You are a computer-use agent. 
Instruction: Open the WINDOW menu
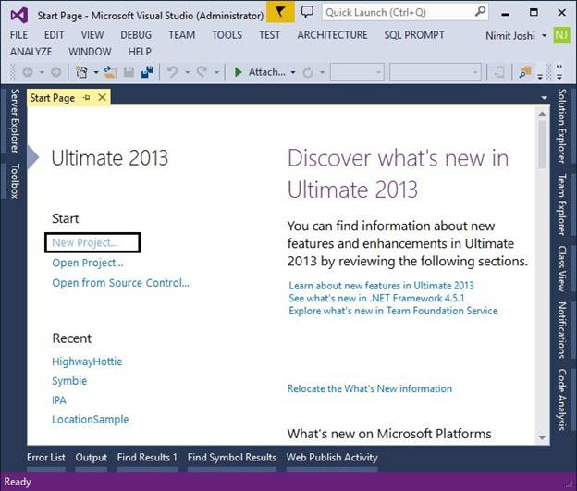click(x=90, y=52)
